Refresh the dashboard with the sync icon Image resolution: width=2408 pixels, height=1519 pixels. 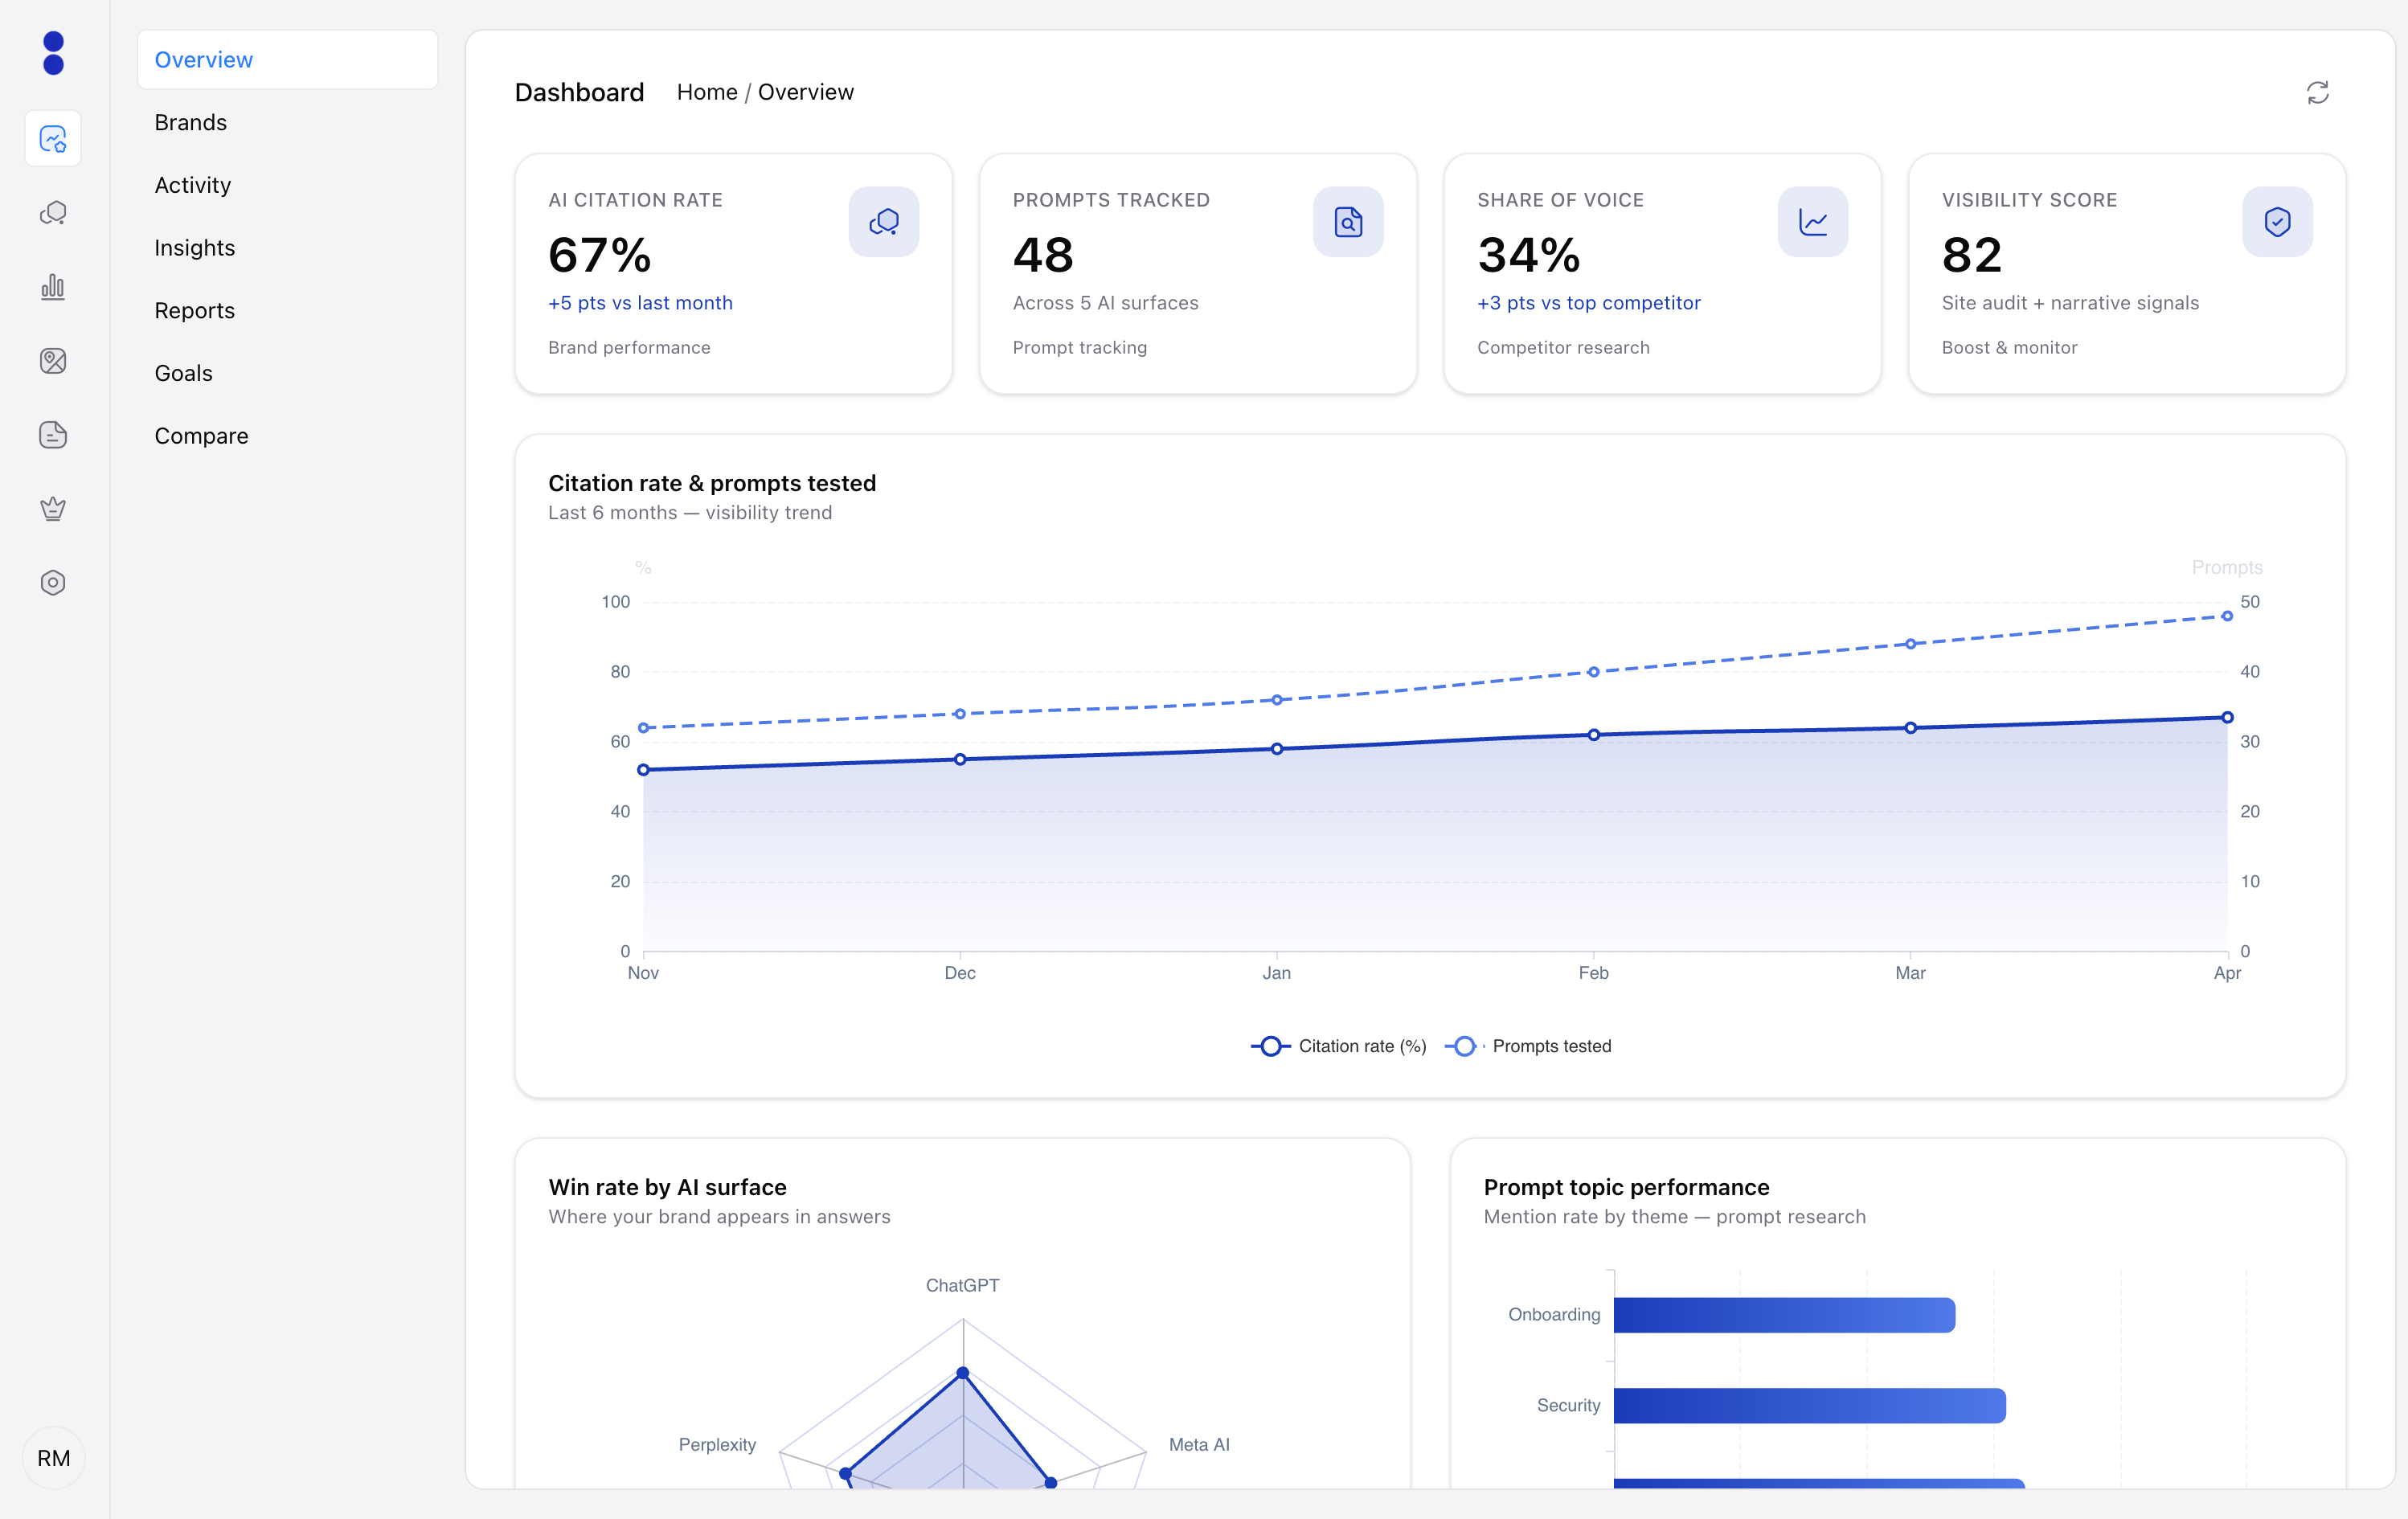(x=2317, y=93)
